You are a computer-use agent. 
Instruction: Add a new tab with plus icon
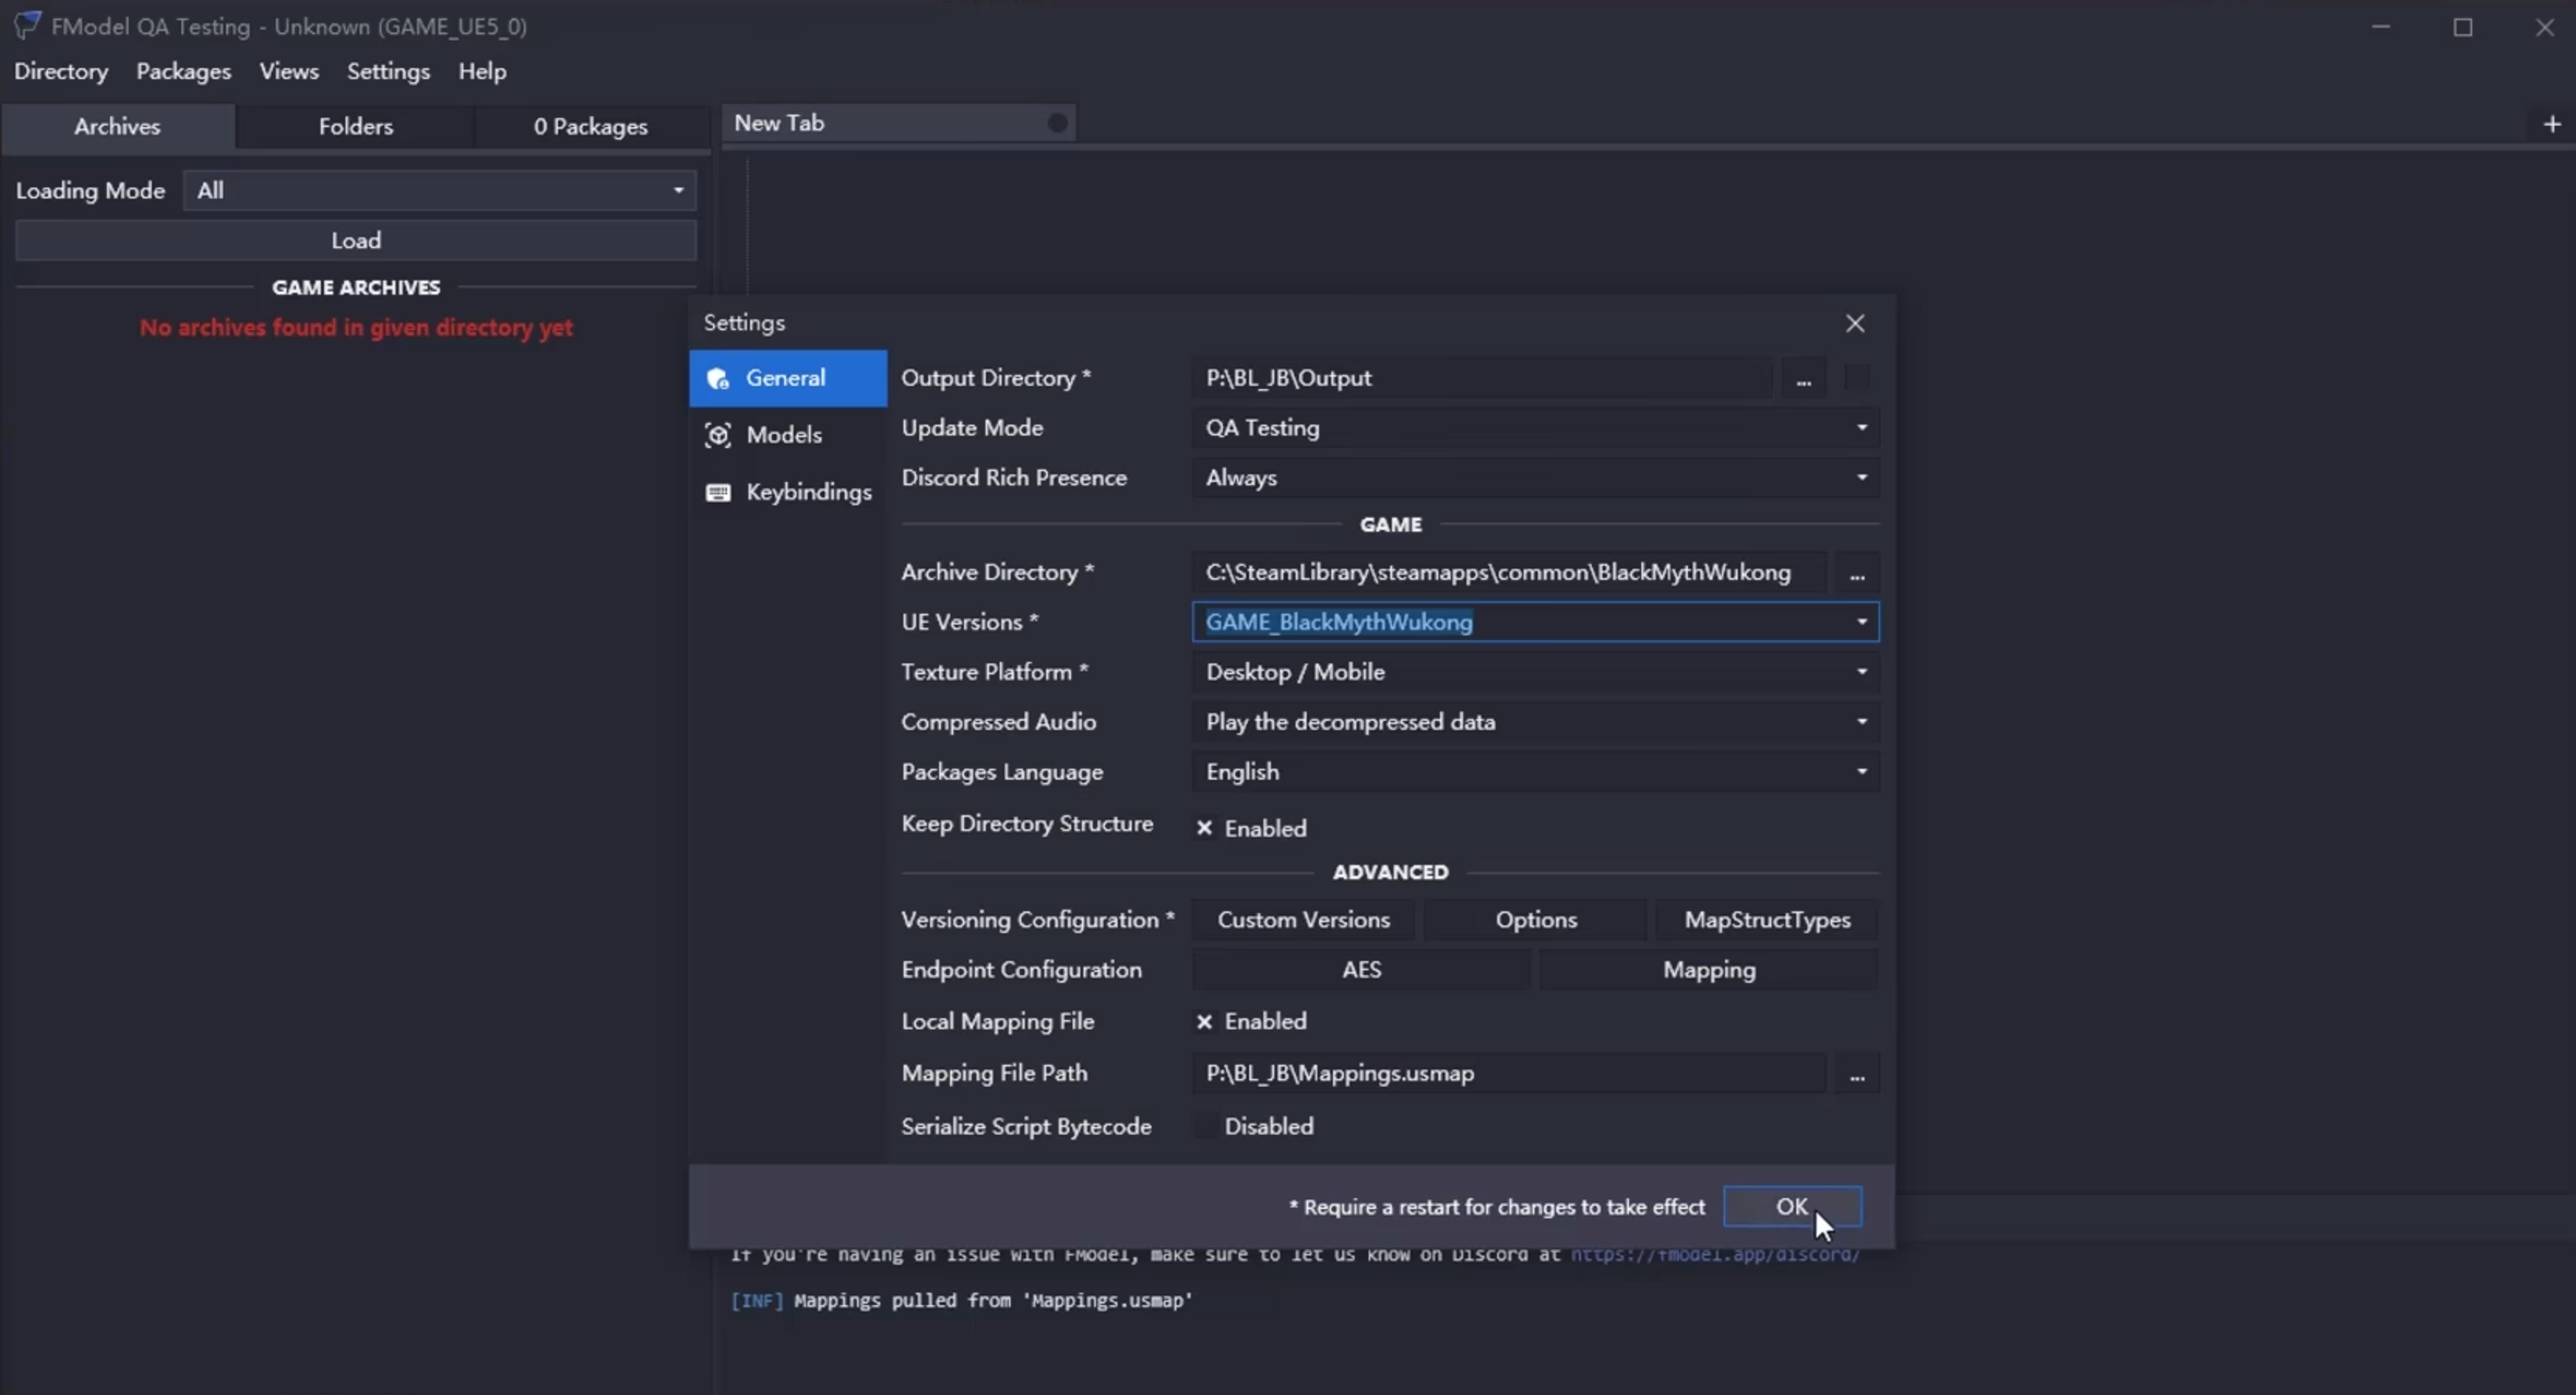2552,124
